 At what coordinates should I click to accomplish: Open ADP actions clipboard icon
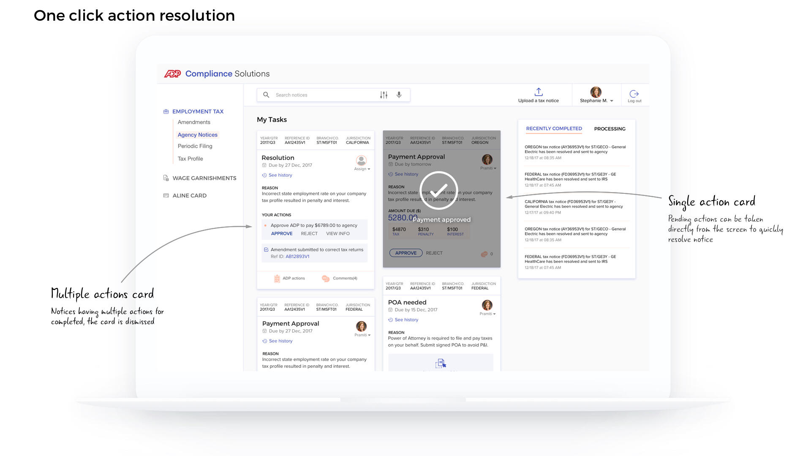(x=277, y=278)
